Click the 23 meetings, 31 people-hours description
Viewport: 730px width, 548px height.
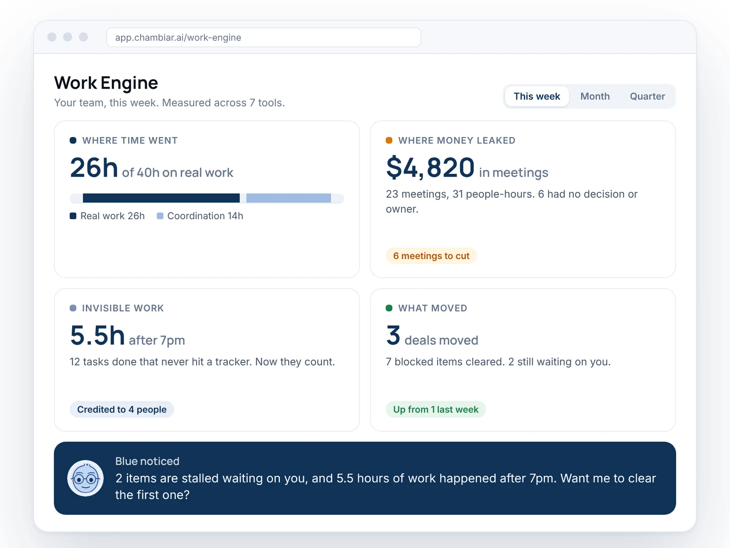click(511, 201)
